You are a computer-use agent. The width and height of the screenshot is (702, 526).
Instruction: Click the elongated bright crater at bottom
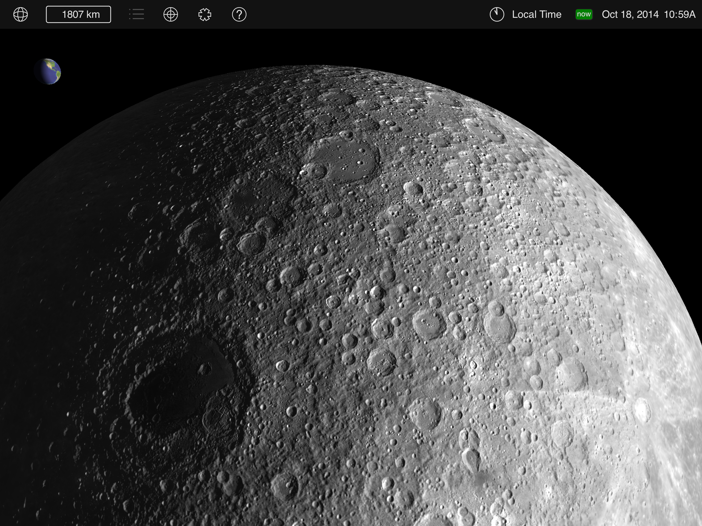point(471,459)
